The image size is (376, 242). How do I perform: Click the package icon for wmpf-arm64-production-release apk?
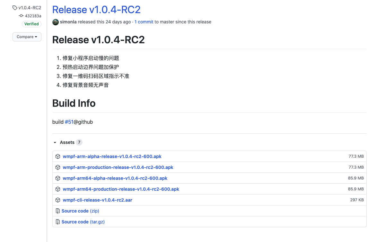click(58, 189)
